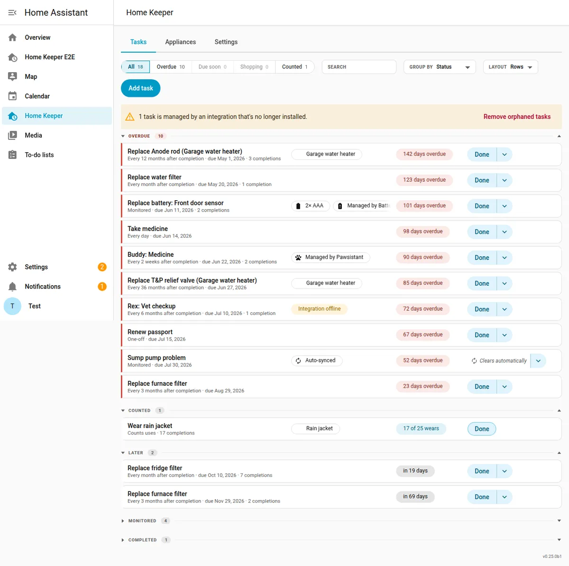This screenshot has height=566, width=569.
Task: Click the Home Keeper E2E sidebar icon
Action: 13,57
